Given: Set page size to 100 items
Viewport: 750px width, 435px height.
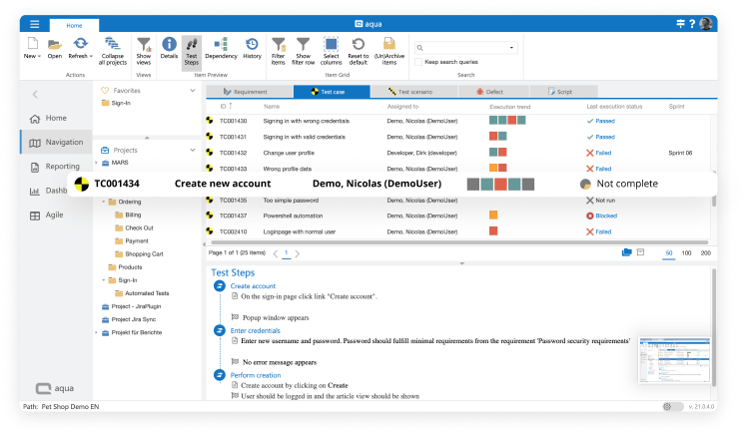Looking at the screenshot, I should (686, 252).
